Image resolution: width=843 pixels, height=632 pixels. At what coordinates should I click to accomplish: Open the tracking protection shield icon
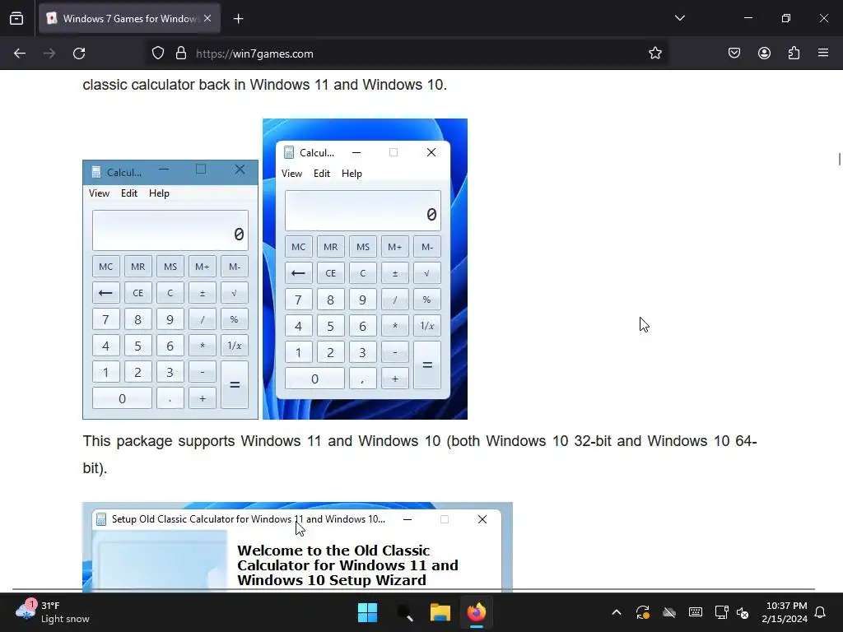coord(157,53)
